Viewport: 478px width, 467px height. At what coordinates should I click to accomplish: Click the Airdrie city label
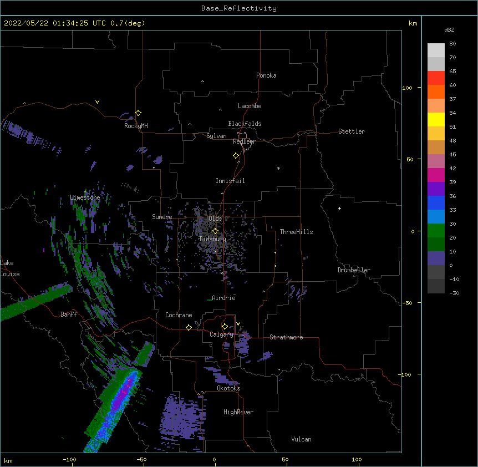(223, 298)
